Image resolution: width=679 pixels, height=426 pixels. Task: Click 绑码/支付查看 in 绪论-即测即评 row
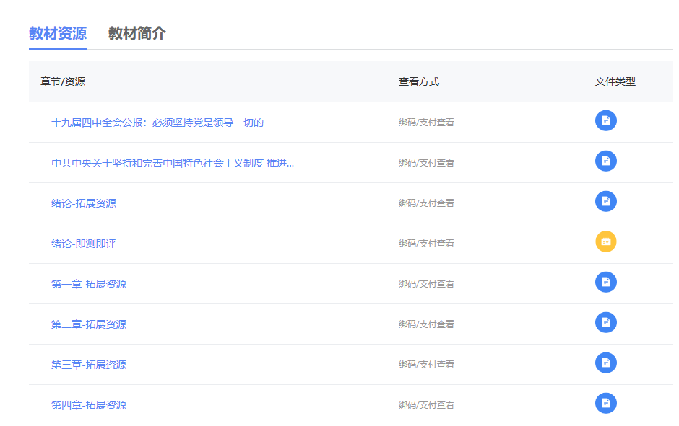point(426,244)
